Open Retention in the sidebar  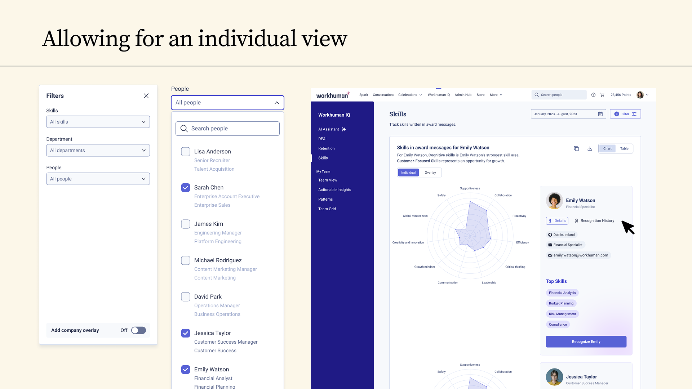[327, 148]
